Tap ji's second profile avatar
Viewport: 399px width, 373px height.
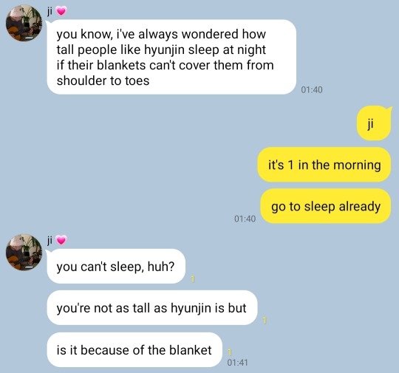pos(24,252)
